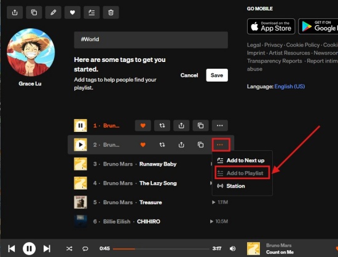Share track 2
The height and width of the screenshot is (257, 338).
[x=181, y=145]
